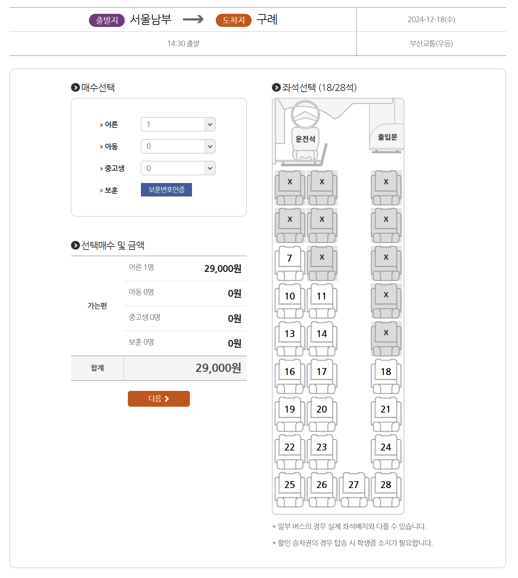The height and width of the screenshot is (578, 518).
Task: Select seat number 20
Action: tap(322, 414)
